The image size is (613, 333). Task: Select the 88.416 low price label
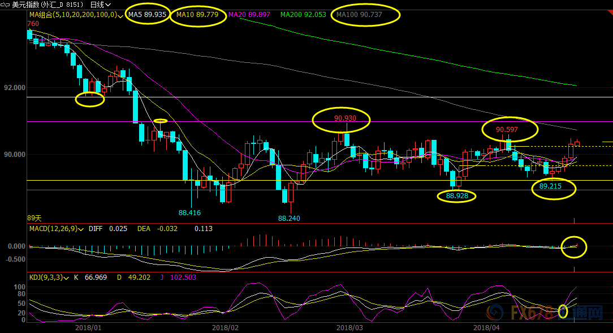(189, 213)
